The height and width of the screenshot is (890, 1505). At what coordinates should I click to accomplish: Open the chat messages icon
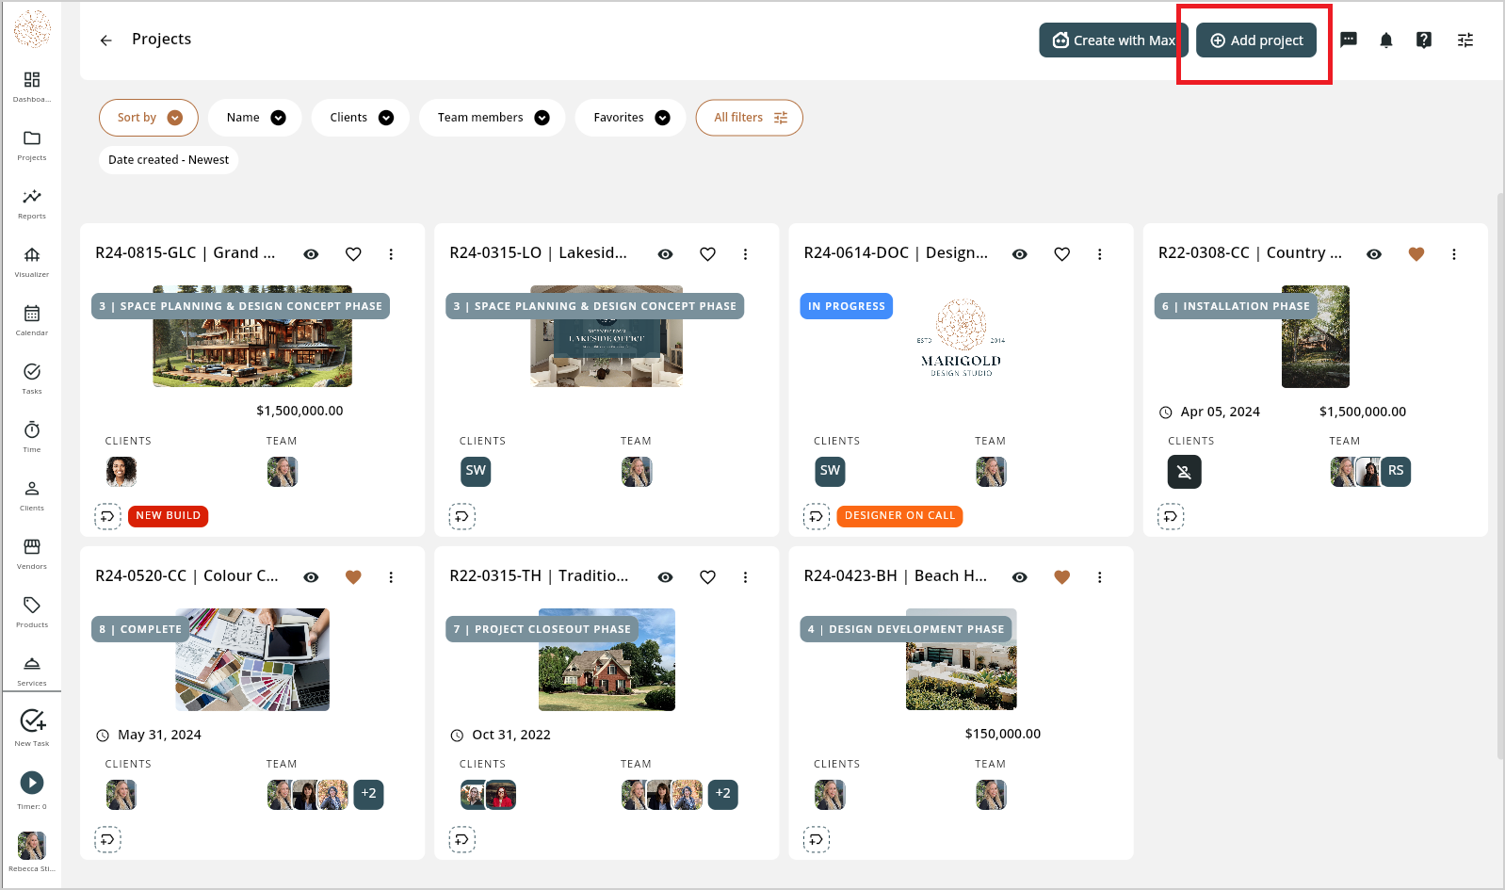[x=1349, y=40]
